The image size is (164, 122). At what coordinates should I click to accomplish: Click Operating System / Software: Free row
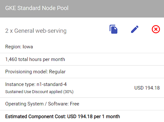[x=82, y=104]
